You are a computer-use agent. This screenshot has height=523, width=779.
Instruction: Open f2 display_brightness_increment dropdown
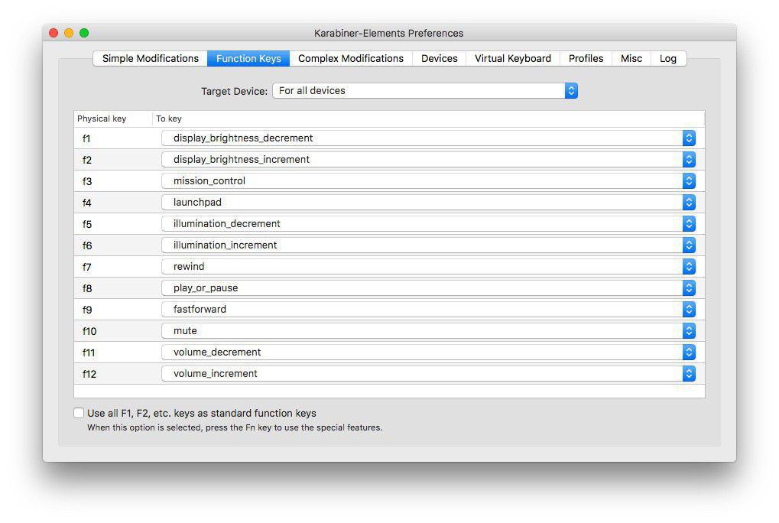pos(428,160)
